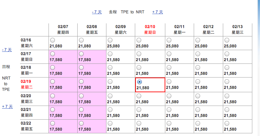The width and height of the screenshot is (260, 136).
Task: Click the +7 天 return link on left
Action: tap(7, 107)
